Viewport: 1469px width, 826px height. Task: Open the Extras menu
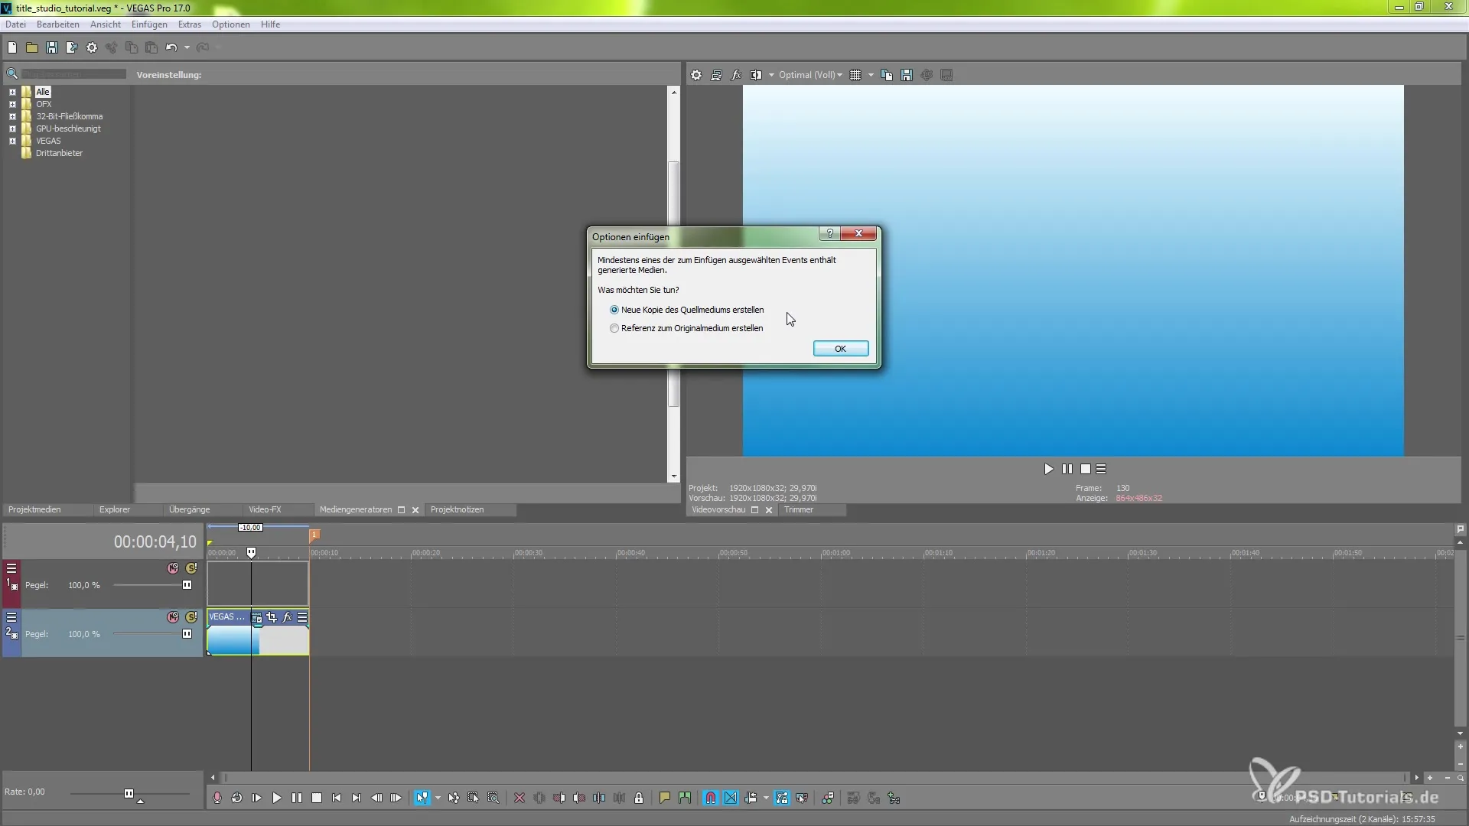tap(190, 24)
